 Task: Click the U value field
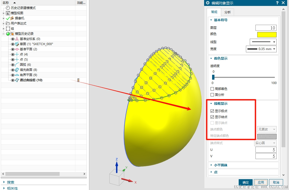click(x=266, y=150)
